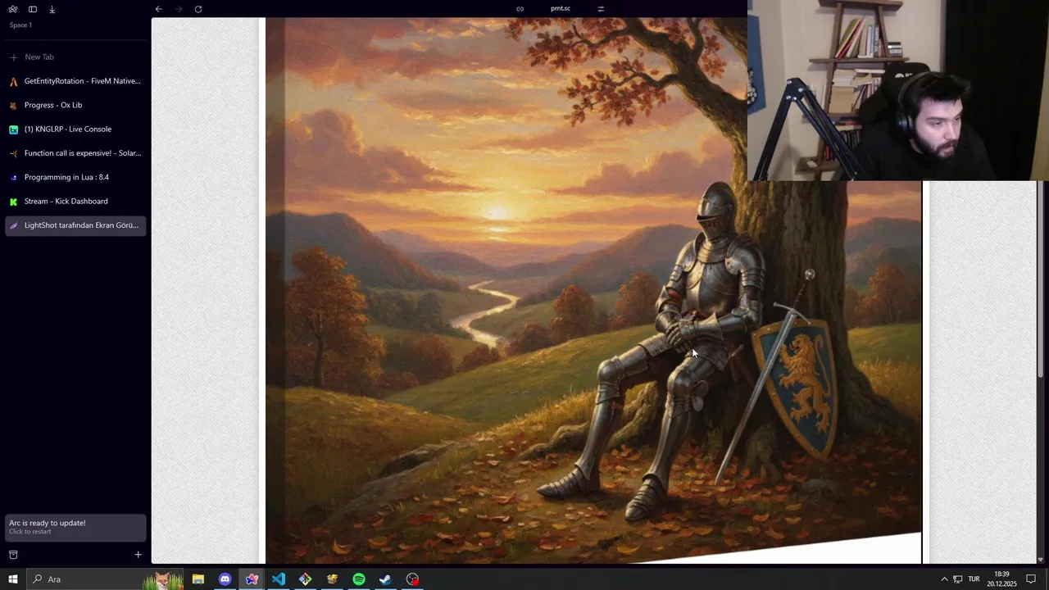1049x590 pixels.
Task: Open Stream - Kick Dashboard tab
Action: (75, 202)
